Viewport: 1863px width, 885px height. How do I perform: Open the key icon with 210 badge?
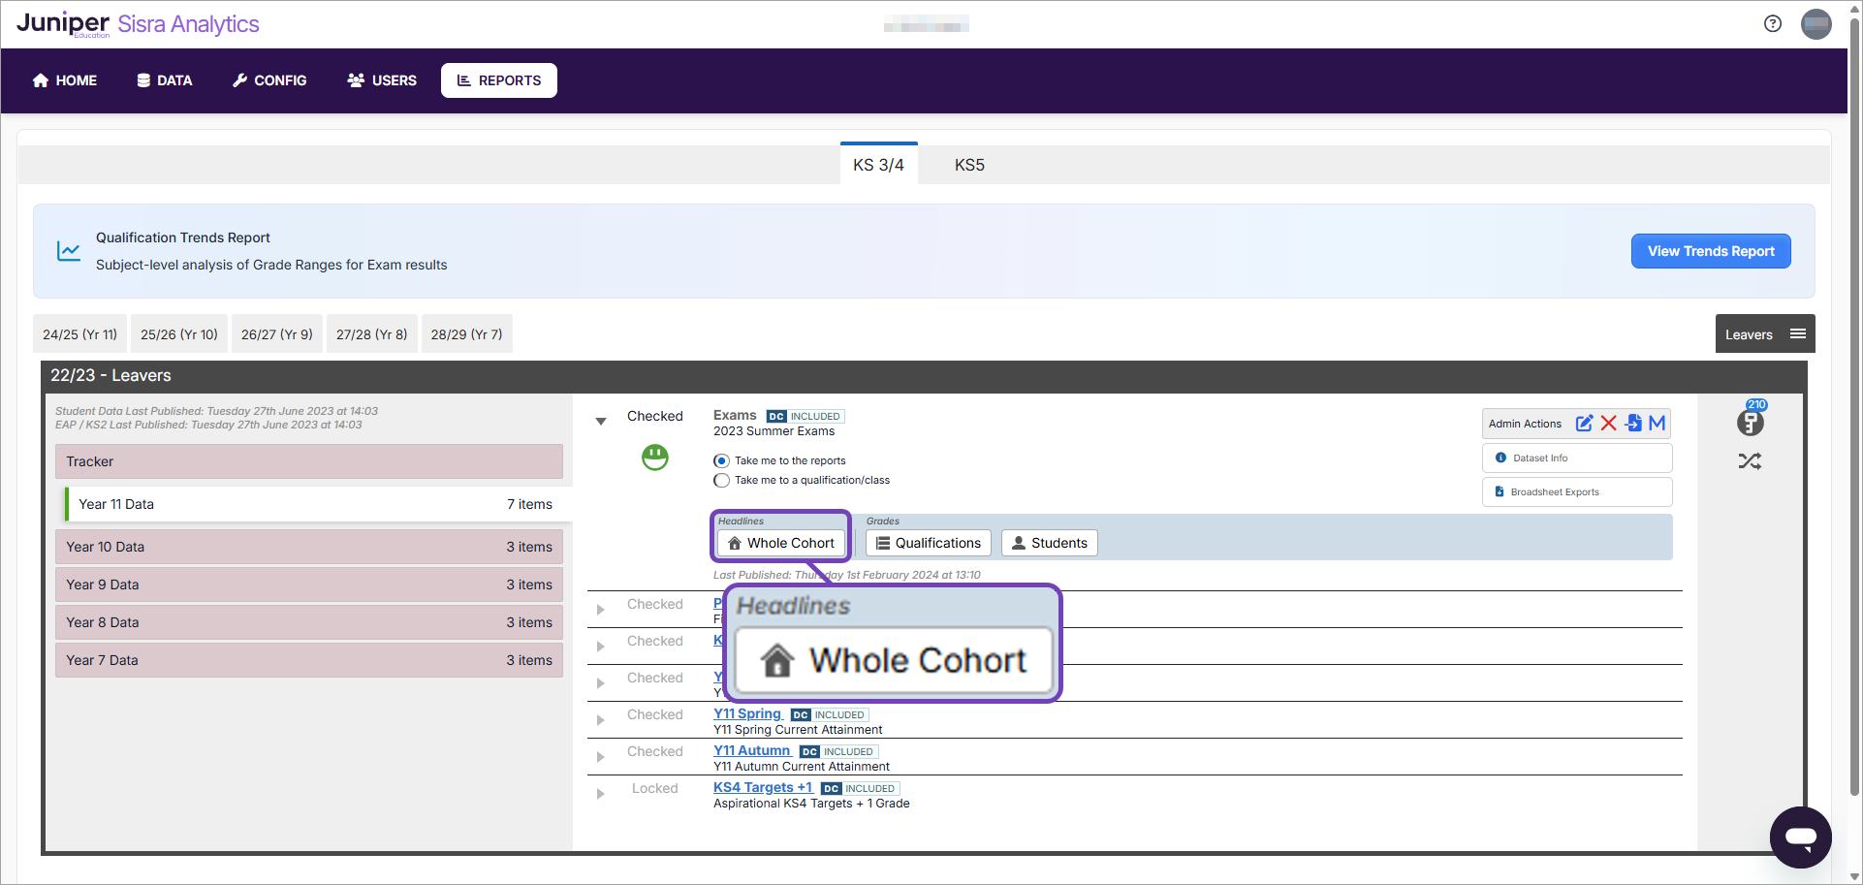[x=1751, y=422]
